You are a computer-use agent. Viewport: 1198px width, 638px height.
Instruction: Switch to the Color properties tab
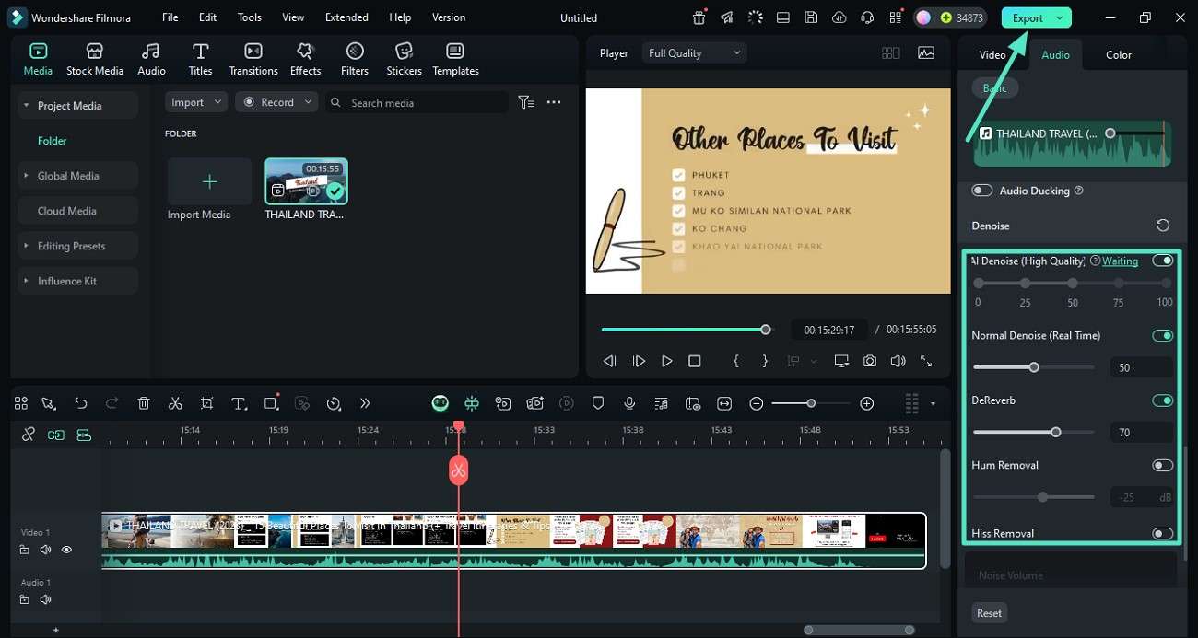[x=1119, y=54]
